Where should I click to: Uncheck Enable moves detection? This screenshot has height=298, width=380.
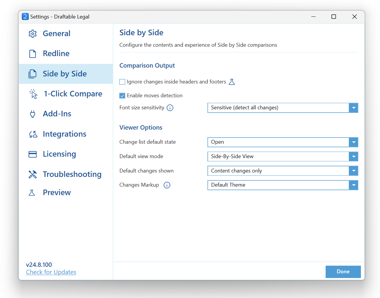click(x=122, y=96)
